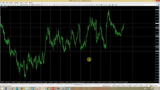Open the Сервис menu
Viewport: 160px width, 90px height.
point(21,3)
